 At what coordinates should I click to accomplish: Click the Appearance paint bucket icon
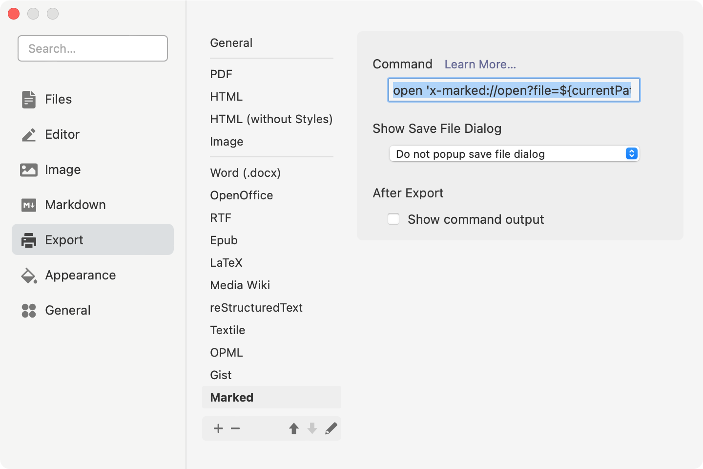click(29, 276)
